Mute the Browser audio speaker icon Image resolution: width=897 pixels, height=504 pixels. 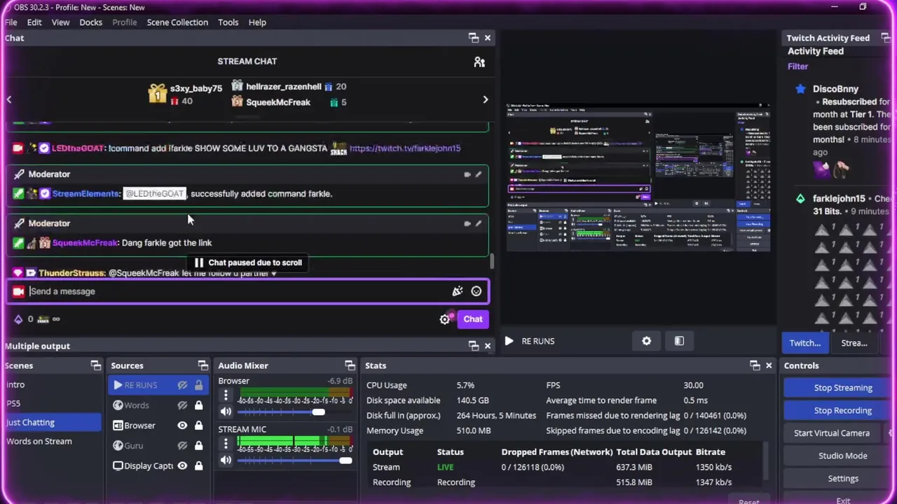tap(226, 412)
